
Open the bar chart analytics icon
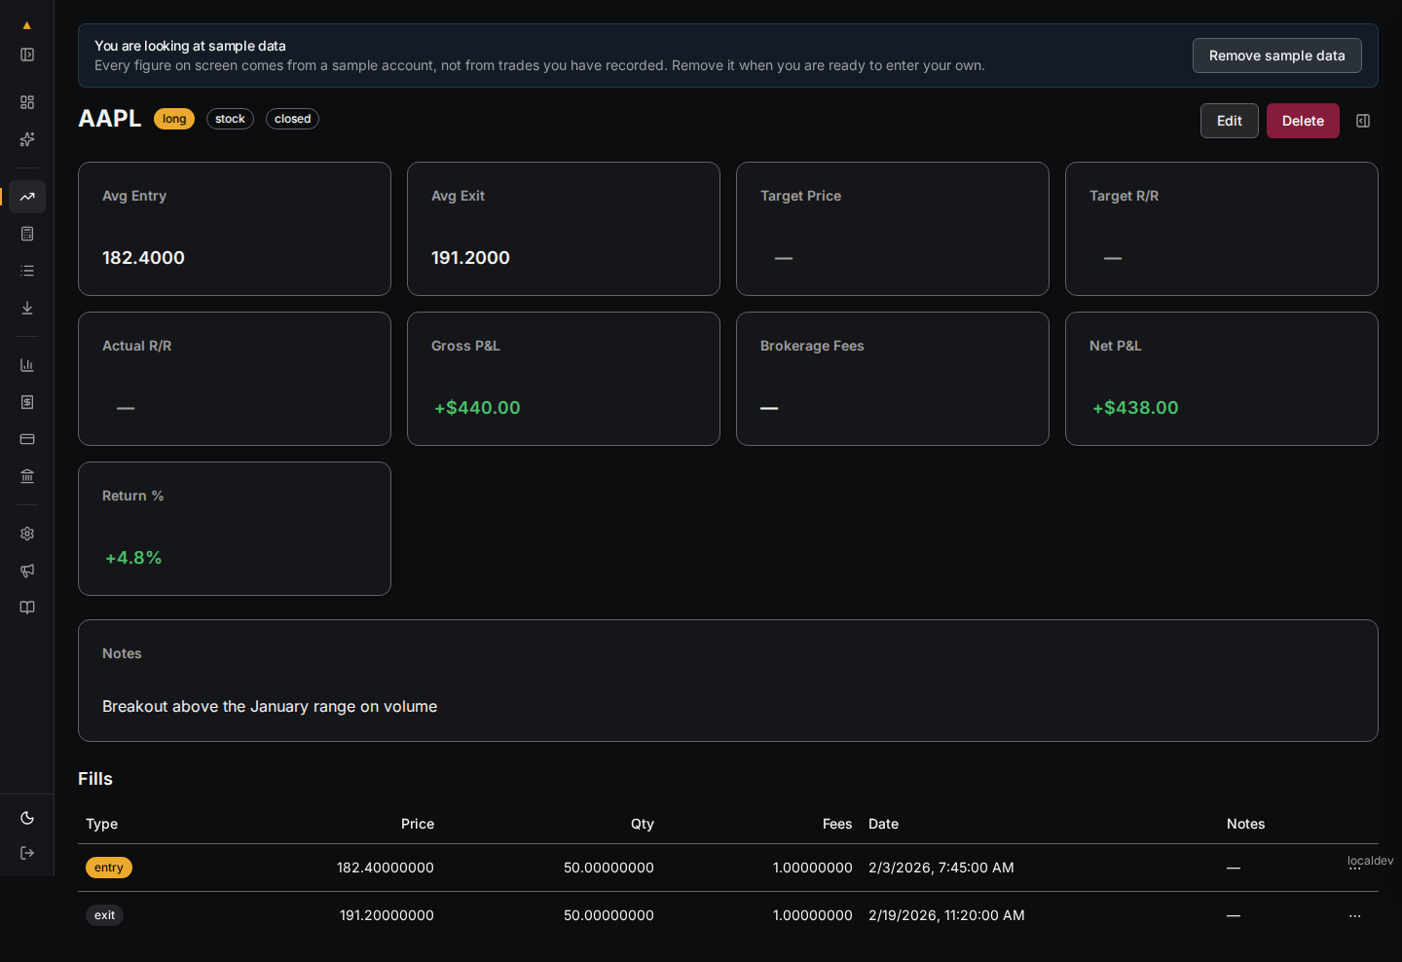[27, 365]
